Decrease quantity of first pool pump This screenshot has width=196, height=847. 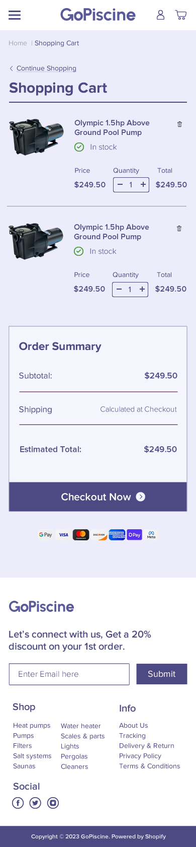click(120, 185)
